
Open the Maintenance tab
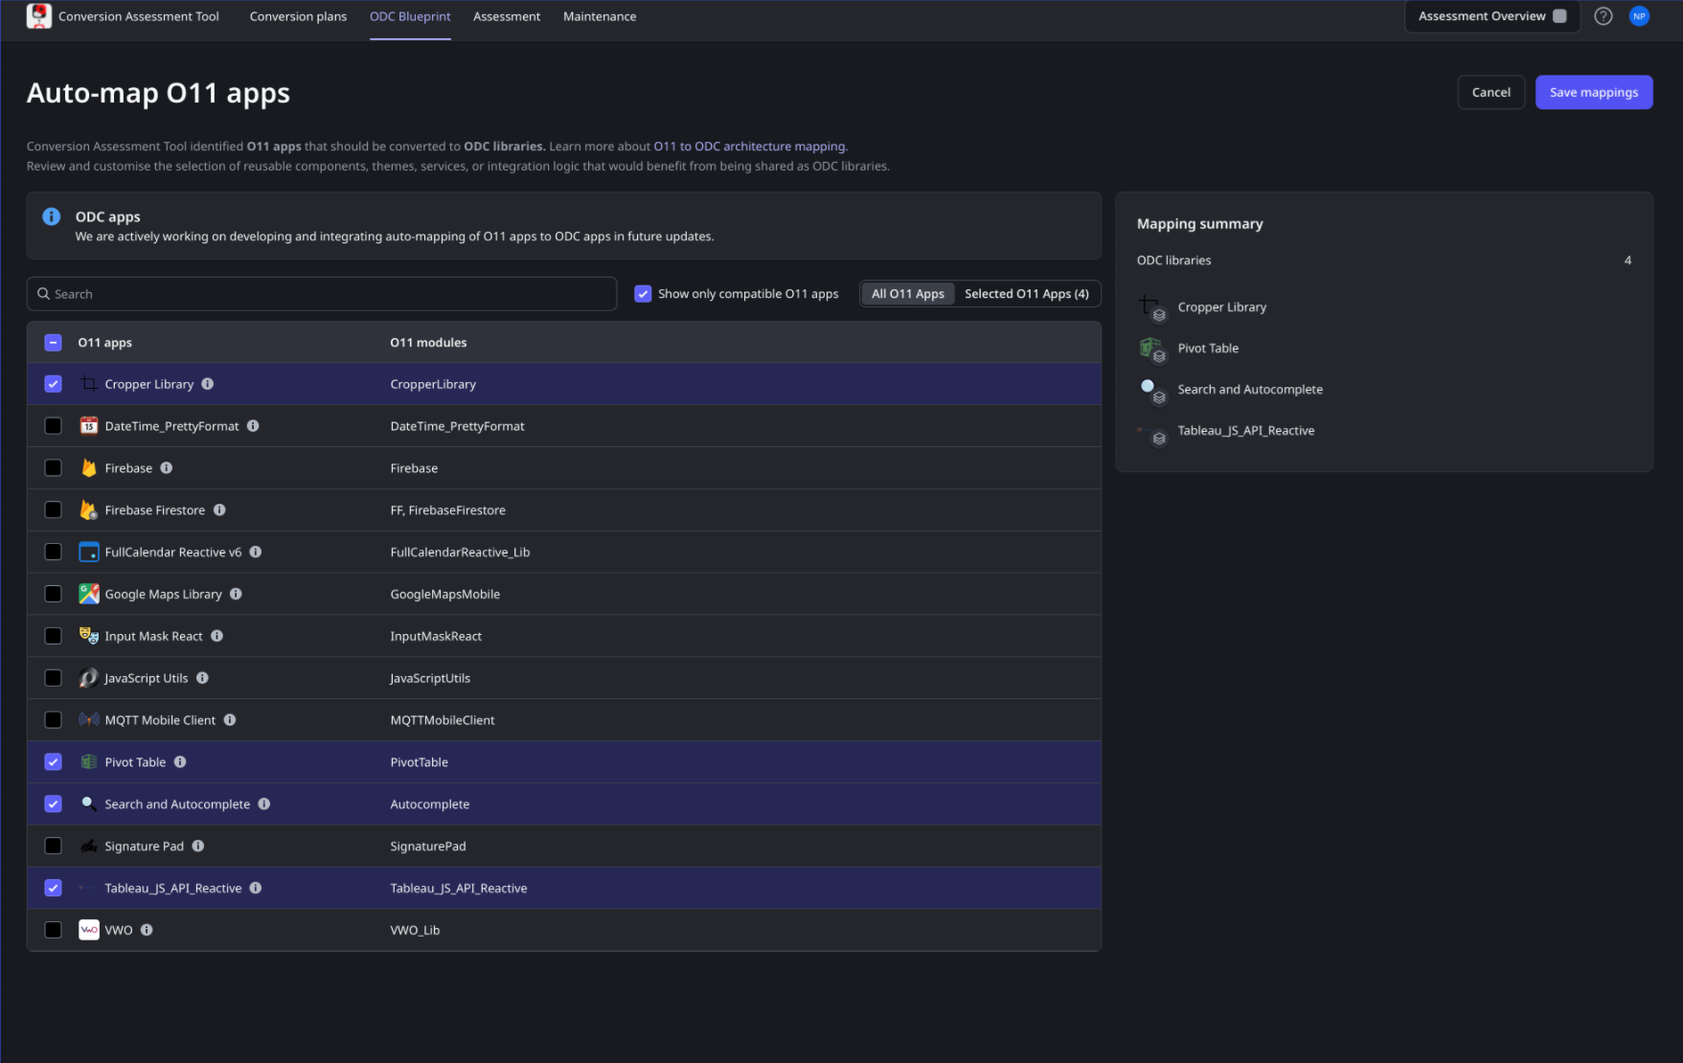pos(600,16)
